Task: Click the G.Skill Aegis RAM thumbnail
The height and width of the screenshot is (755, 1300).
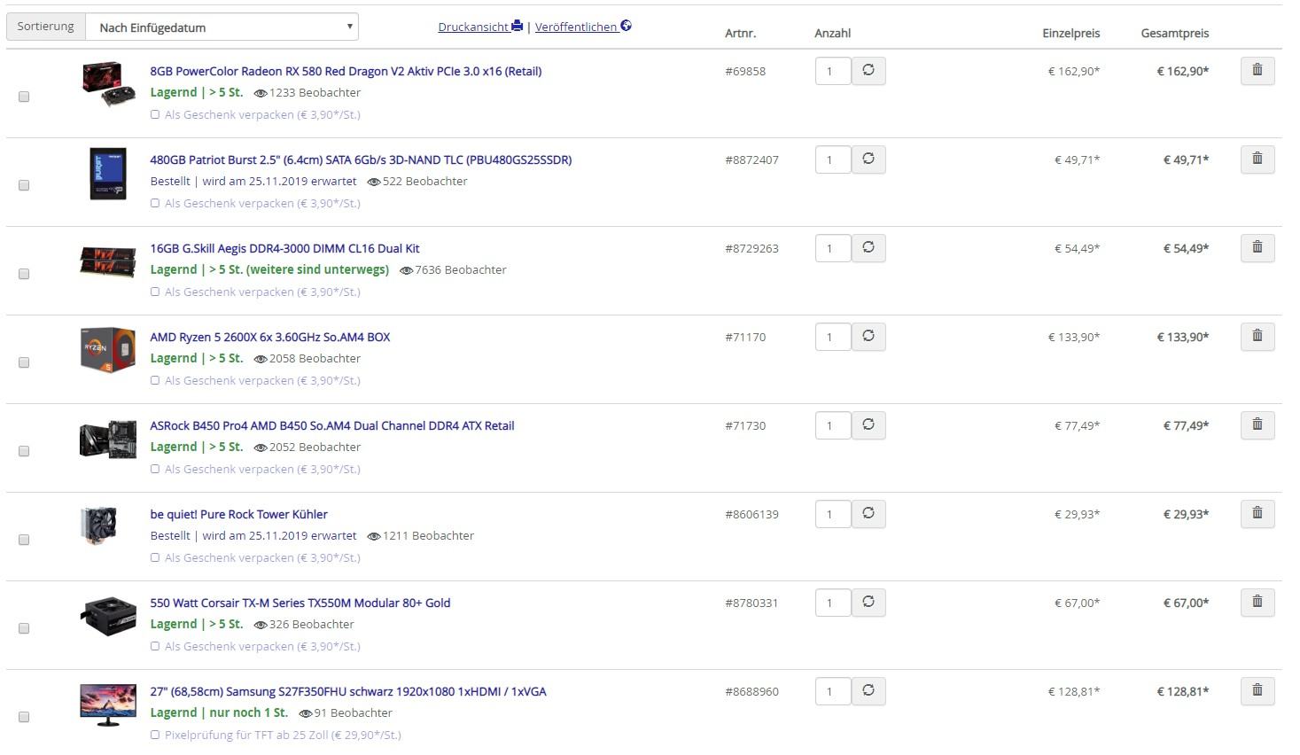Action: click(108, 261)
